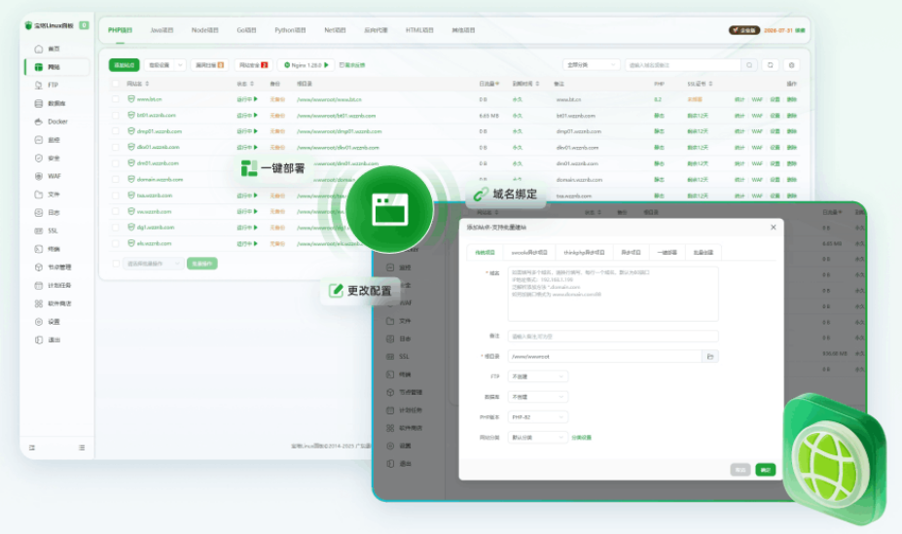Tick the checkbox for els.wzznb.com
902x534 pixels.
[x=116, y=243]
